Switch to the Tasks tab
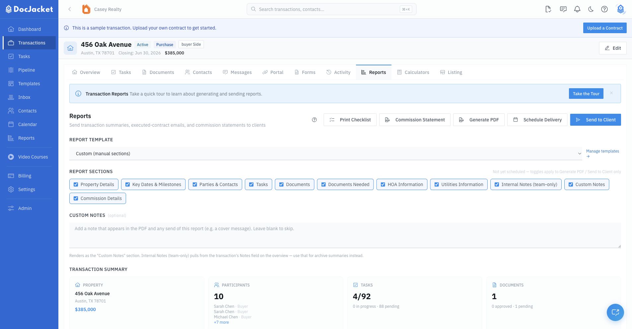632x329 pixels. [121, 72]
